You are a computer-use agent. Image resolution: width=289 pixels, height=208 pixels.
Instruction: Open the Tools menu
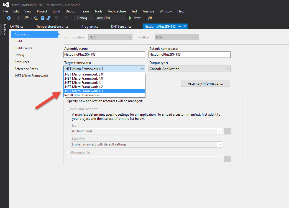click(98, 11)
